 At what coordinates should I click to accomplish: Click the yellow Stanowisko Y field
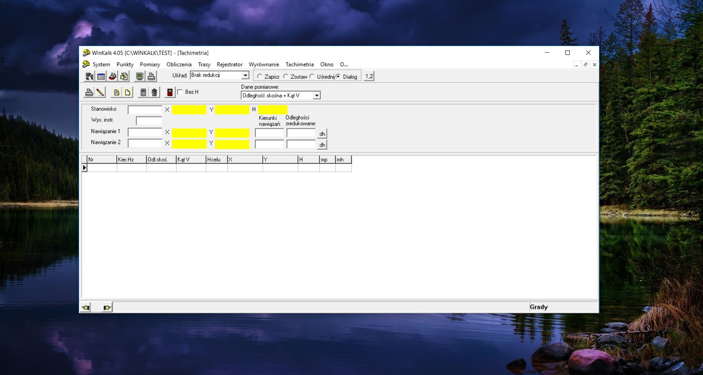point(232,109)
